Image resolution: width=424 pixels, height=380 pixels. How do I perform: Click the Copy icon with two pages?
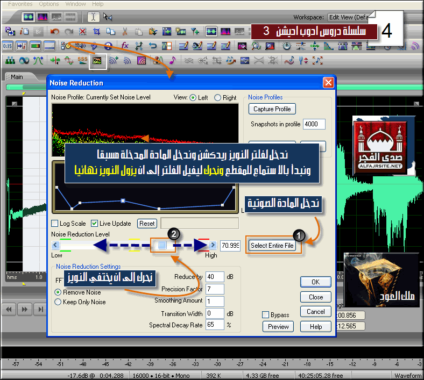click(x=111, y=32)
